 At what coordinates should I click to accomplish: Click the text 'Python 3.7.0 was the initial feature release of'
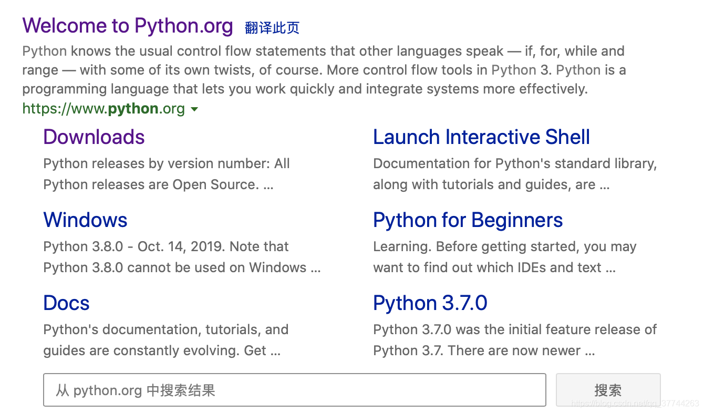tap(515, 329)
